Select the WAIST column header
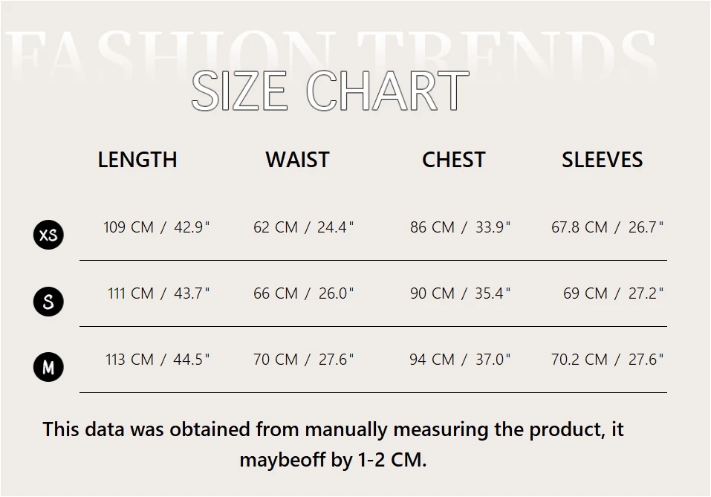 [297, 160]
